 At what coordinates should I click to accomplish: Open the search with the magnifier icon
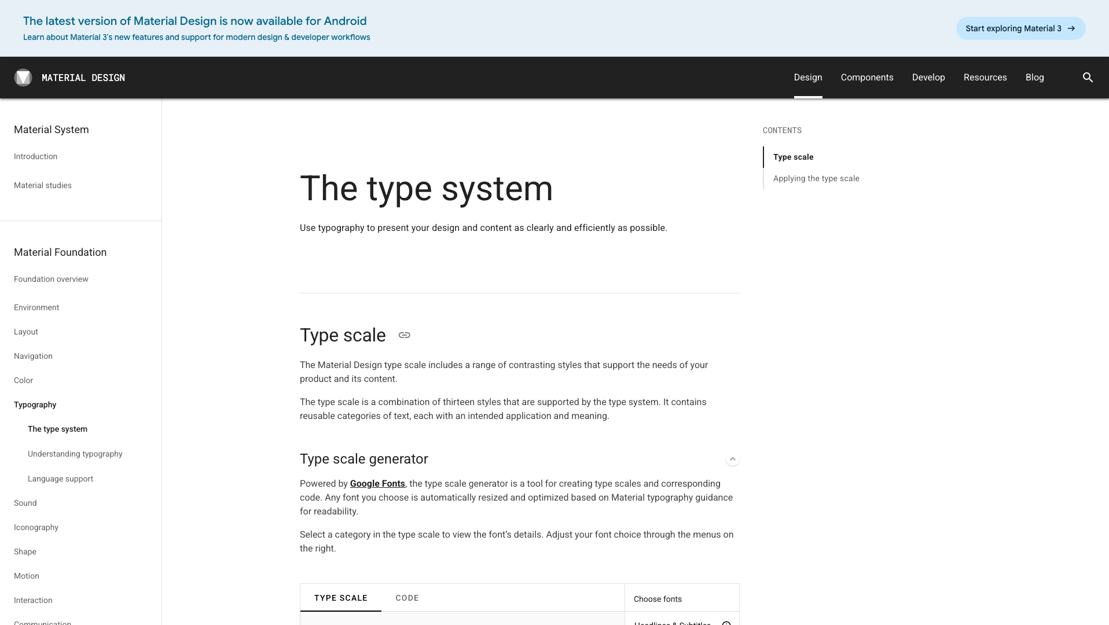[x=1088, y=77]
